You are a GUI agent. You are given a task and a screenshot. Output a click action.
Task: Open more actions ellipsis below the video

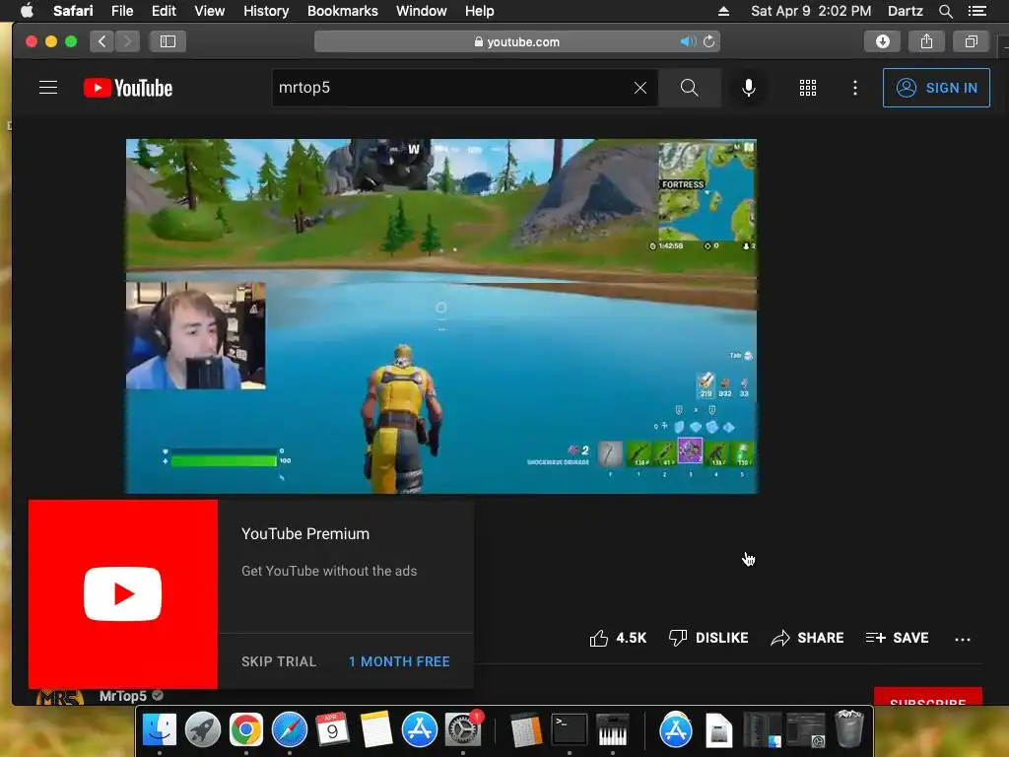point(963,639)
